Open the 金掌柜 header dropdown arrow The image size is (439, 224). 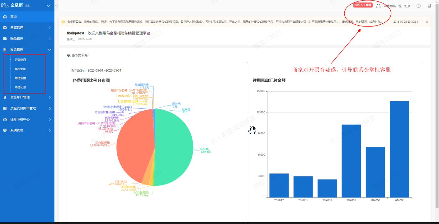[x=49, y=6]
